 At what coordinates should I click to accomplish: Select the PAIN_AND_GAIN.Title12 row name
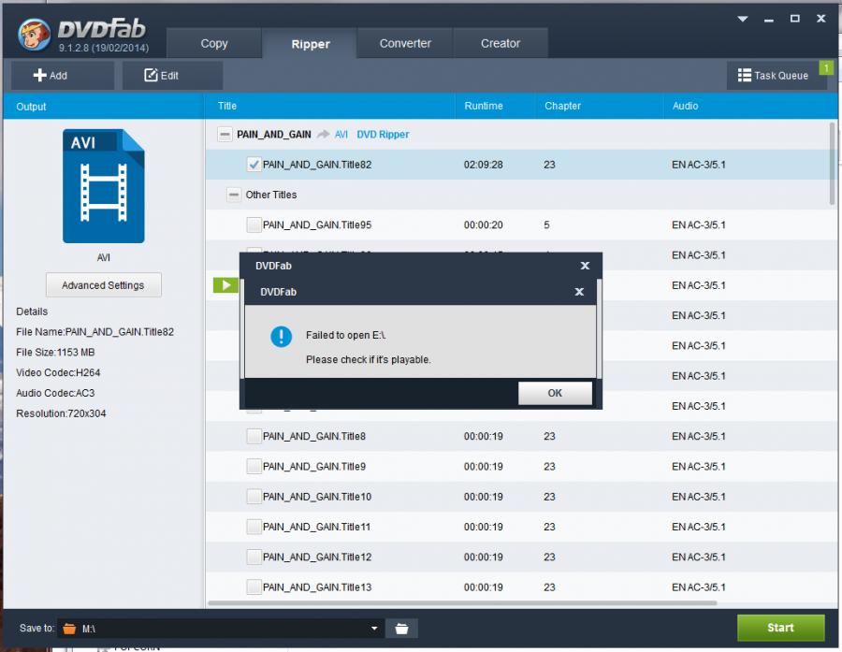point(317,557)
